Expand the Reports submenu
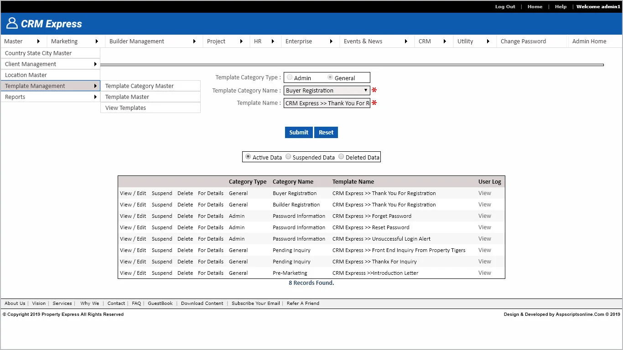This screenshot has height=350, width=623. [x=51, y=97]
